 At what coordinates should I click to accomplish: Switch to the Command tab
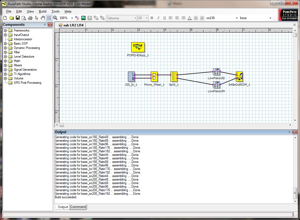(78, 207)
